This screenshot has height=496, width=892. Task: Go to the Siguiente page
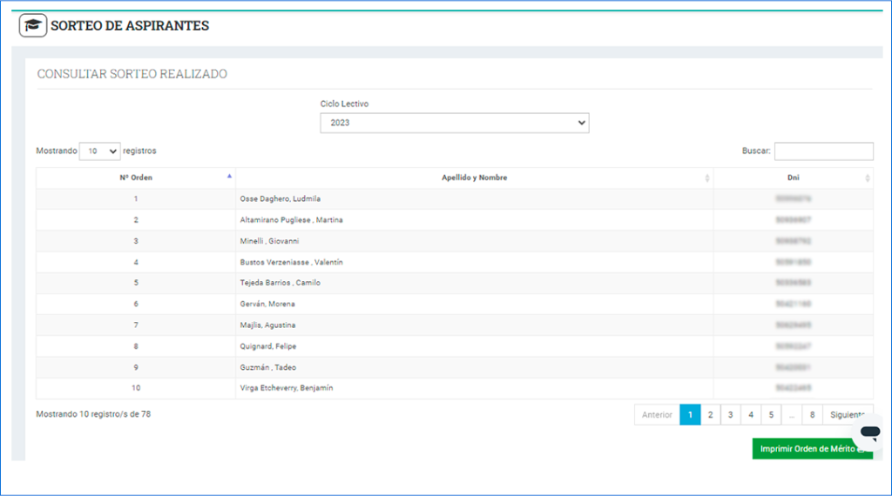coord(848,415)
